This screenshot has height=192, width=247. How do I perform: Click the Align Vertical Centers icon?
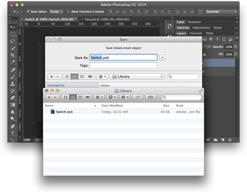click(x=117, y=12)
